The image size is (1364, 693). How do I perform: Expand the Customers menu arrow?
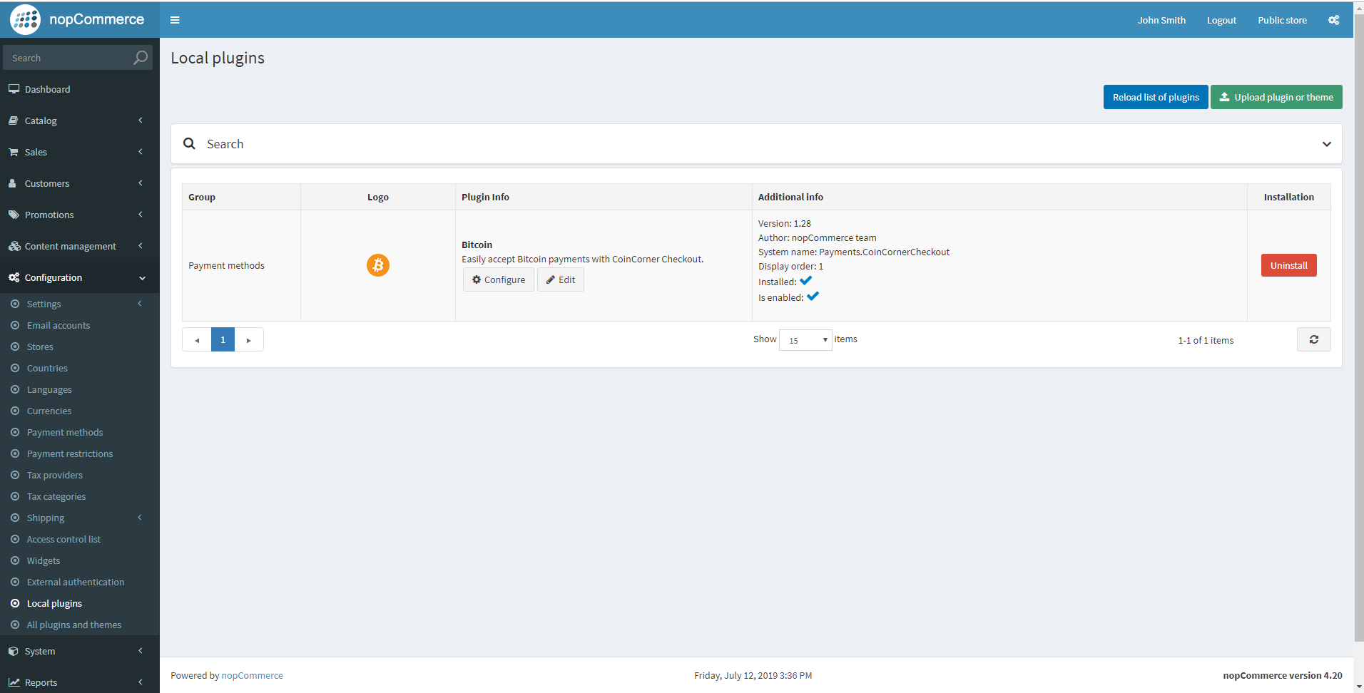141,183
